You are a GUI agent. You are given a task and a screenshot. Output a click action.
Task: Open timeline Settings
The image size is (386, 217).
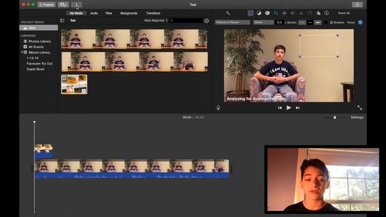point(356,118)
